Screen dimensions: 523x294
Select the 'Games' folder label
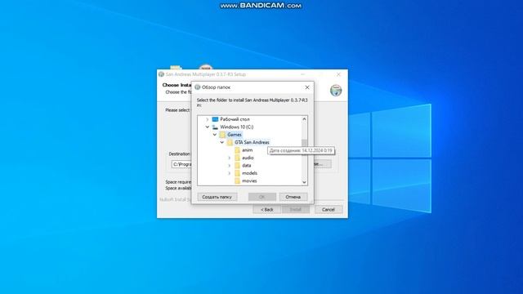[235, 135]
